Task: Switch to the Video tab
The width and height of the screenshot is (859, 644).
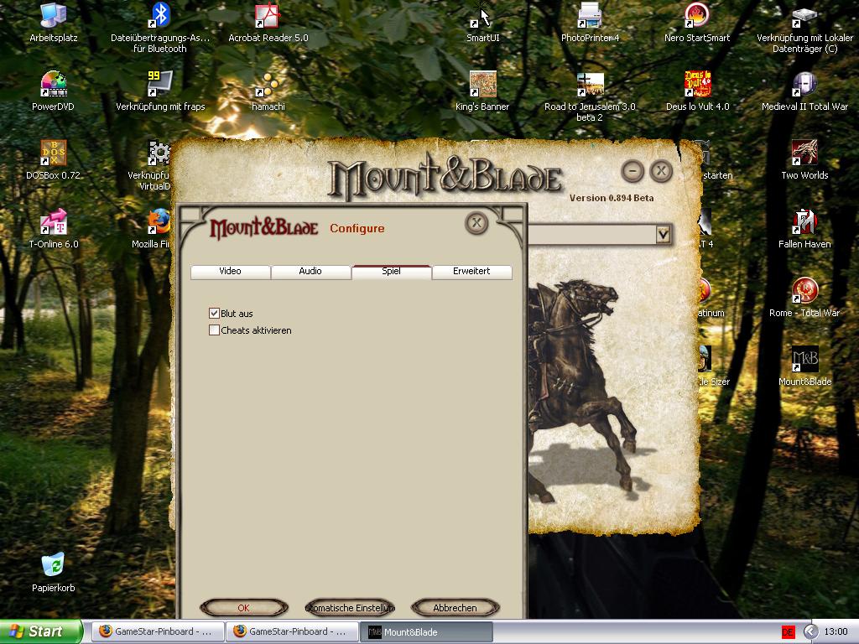Action: pyautogui.click(x=230, y=272)
